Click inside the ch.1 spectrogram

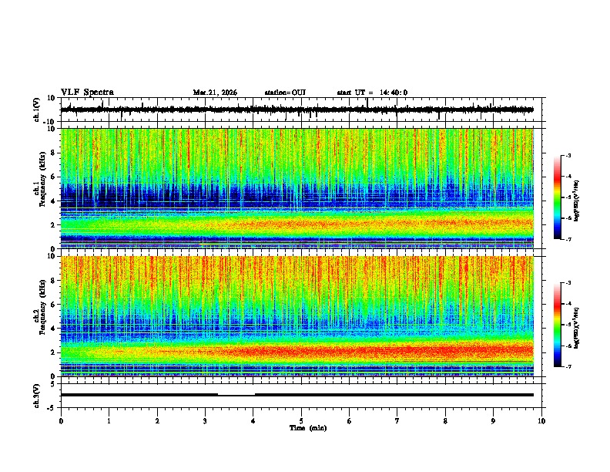click(x=297, y=188)
